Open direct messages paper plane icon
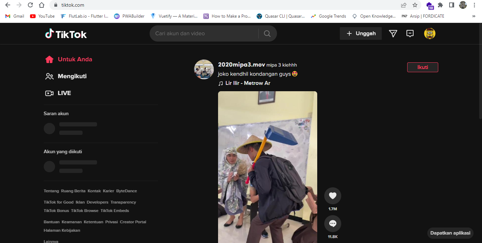 393,33
